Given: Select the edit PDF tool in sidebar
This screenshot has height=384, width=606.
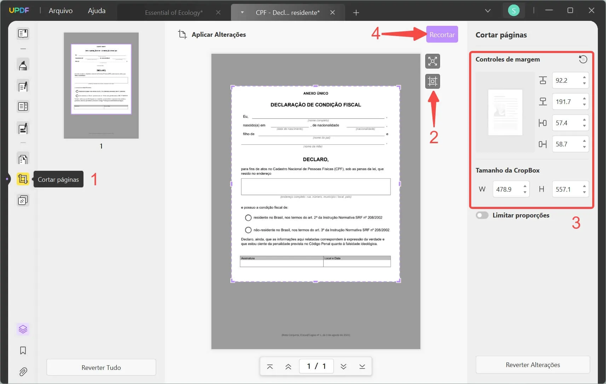Looking at the screenshot, I should click(x=23, y=86).
